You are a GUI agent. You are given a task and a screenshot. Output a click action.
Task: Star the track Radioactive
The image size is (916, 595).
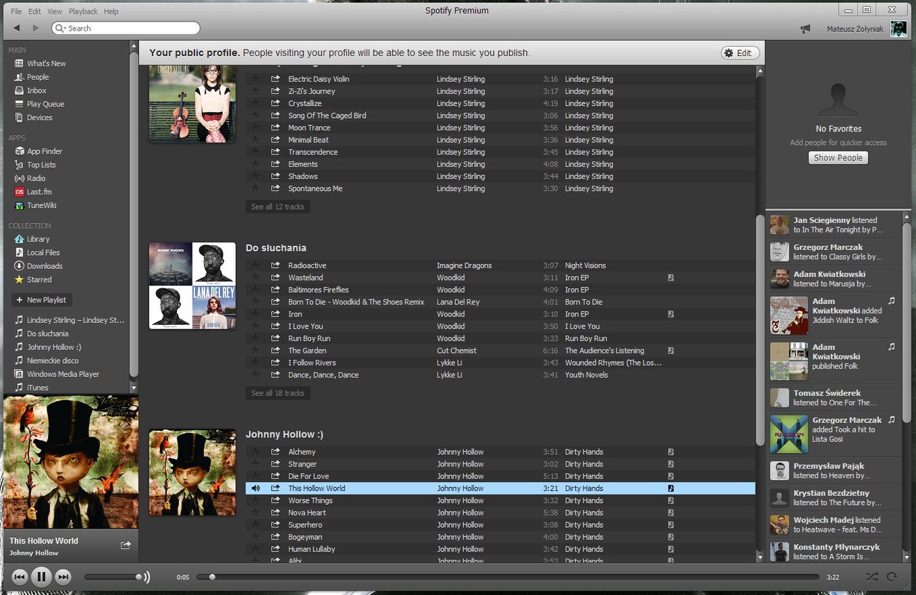click(255, 265)
